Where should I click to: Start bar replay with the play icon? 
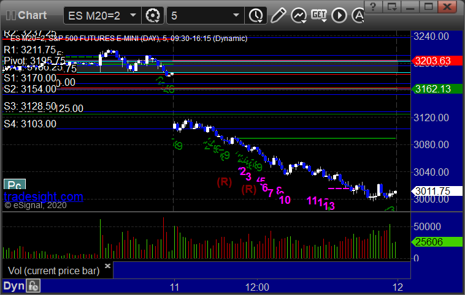click(339, 15)
